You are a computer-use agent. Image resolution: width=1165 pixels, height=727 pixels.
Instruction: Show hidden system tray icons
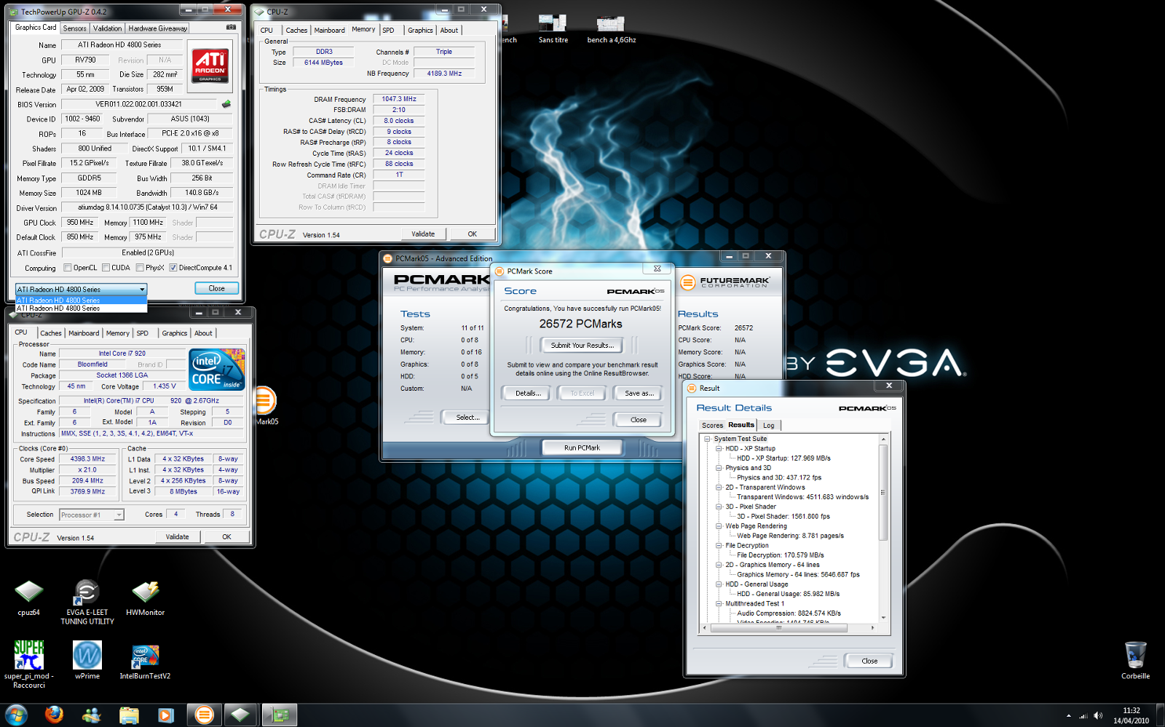1068,715
